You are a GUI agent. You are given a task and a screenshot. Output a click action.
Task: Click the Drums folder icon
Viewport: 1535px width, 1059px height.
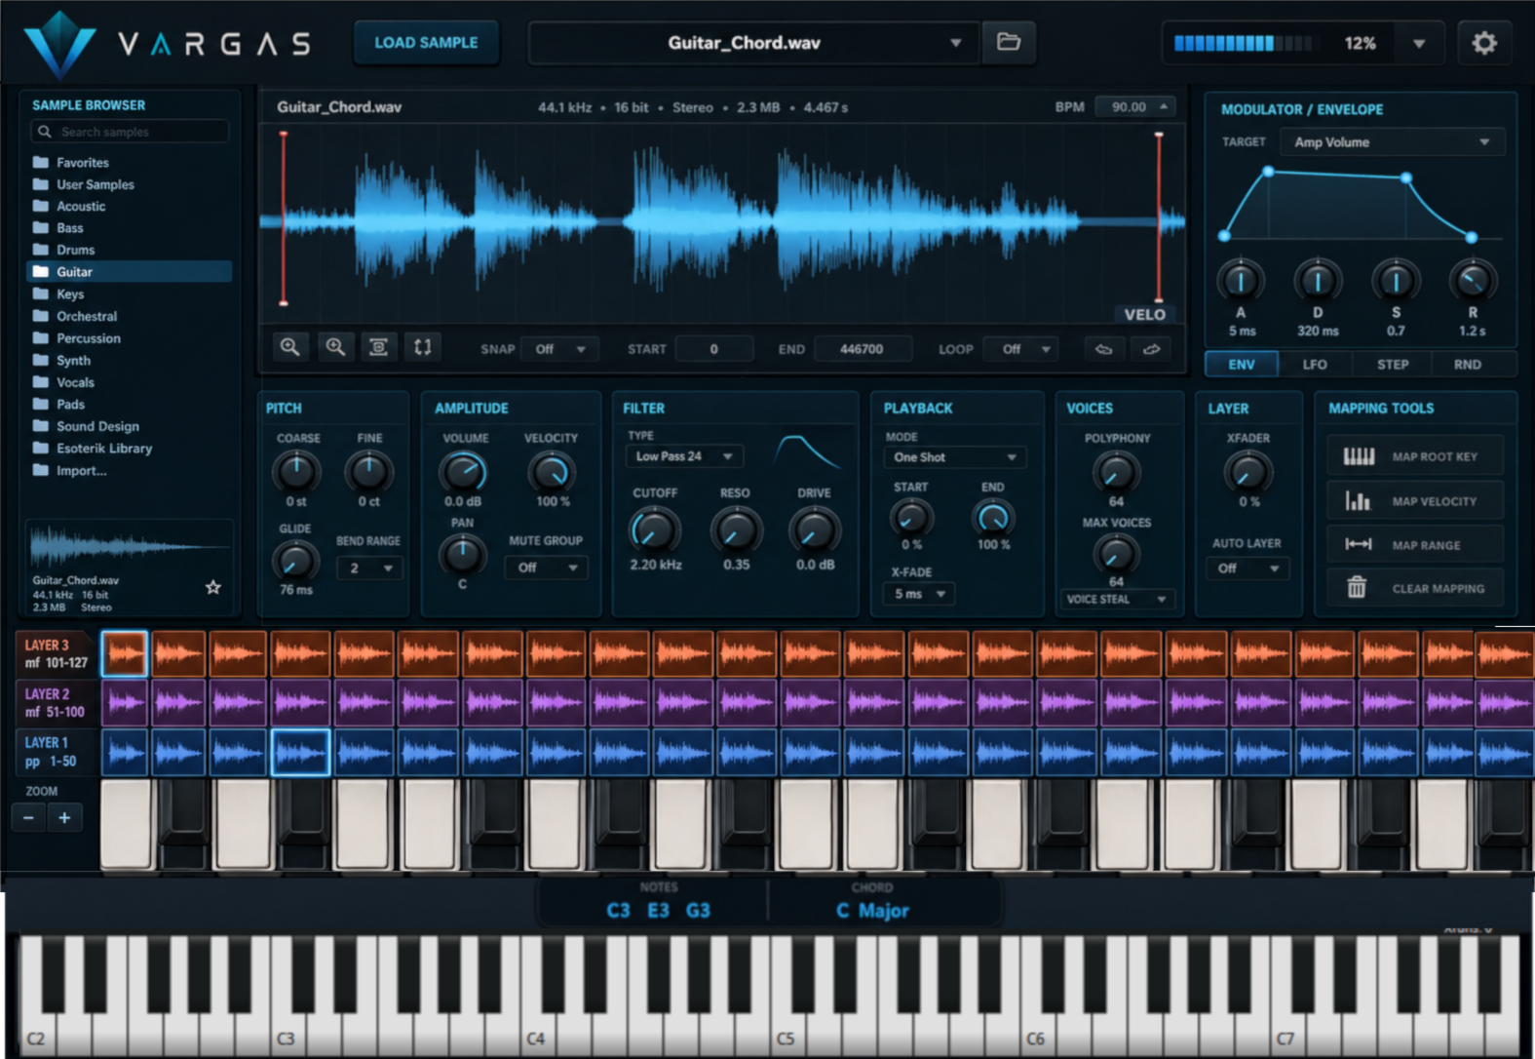(41, 250)
